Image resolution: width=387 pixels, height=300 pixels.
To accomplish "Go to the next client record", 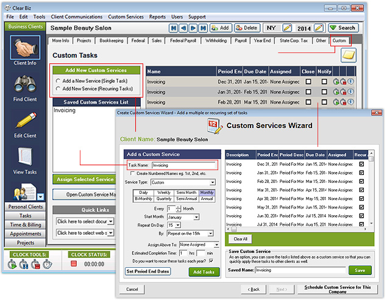I will click(193, 28).
